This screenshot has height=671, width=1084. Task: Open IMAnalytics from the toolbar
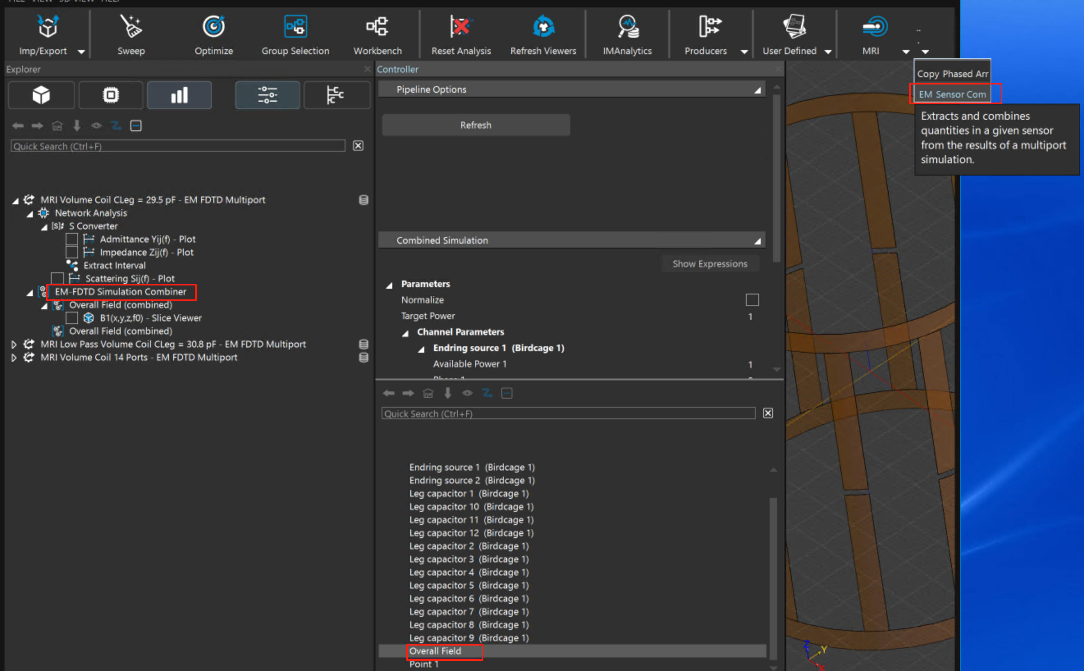pyautogui.click(x=627, y=27)
